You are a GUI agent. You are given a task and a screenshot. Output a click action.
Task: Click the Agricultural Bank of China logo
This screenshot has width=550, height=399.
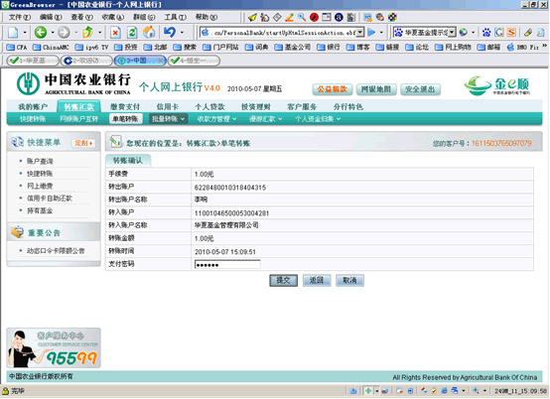click(73, 83)
